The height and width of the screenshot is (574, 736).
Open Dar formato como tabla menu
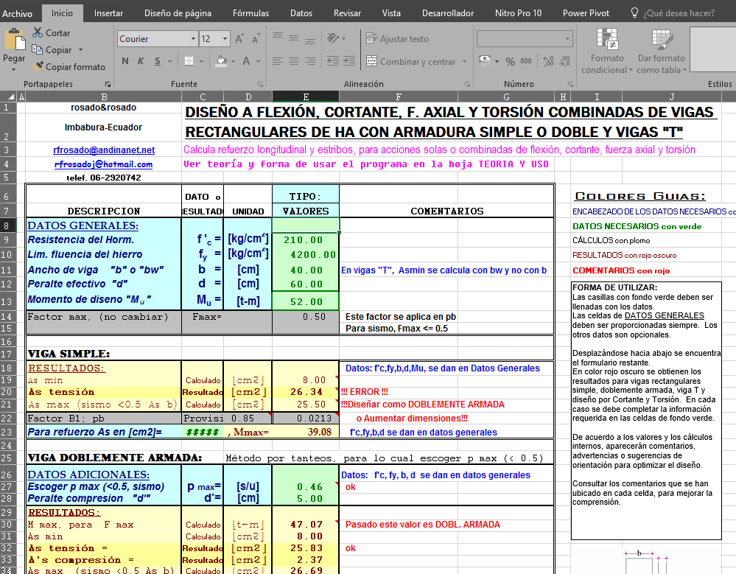662,51
